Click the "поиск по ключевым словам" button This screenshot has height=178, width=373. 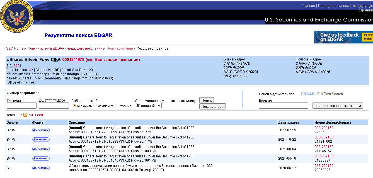pos(338,106)
